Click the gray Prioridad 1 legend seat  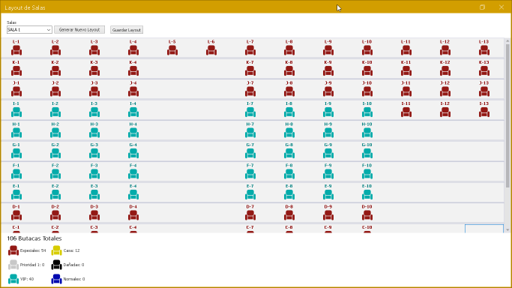pos(13,265)
